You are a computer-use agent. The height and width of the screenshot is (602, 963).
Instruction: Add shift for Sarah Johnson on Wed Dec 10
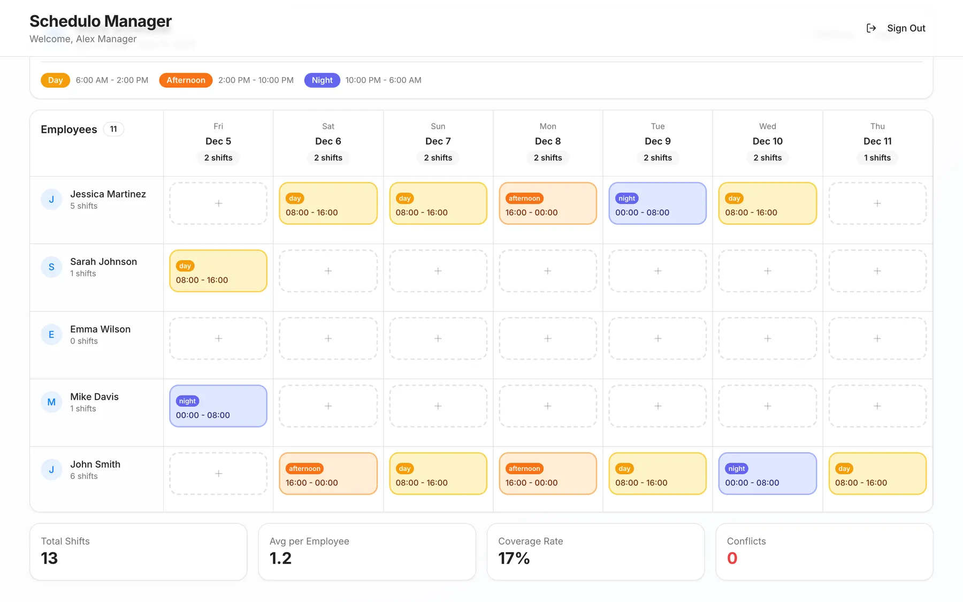[767, 271]
